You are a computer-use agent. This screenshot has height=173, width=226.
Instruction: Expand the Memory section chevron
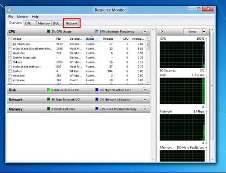(145, 109)
